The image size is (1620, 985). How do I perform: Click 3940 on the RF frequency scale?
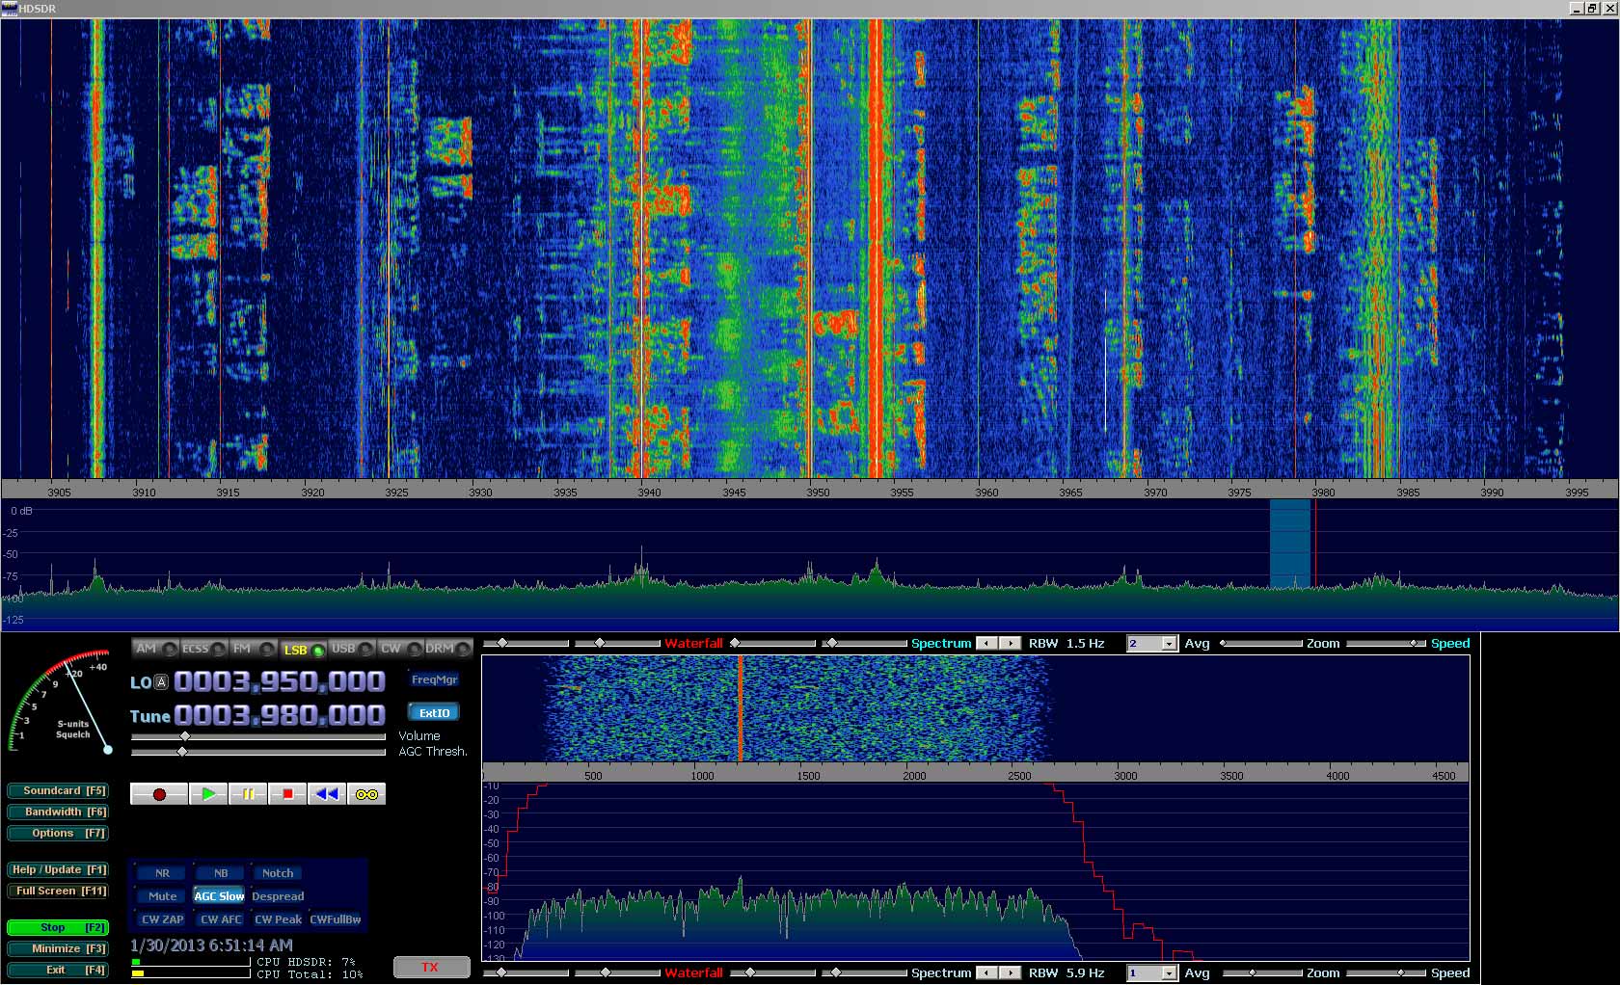(x=649, y=492)
